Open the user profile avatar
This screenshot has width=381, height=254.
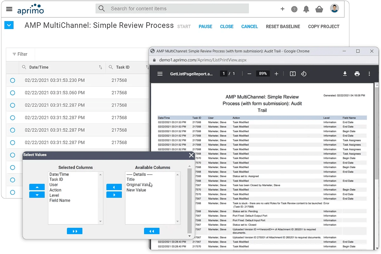(334, 9)
